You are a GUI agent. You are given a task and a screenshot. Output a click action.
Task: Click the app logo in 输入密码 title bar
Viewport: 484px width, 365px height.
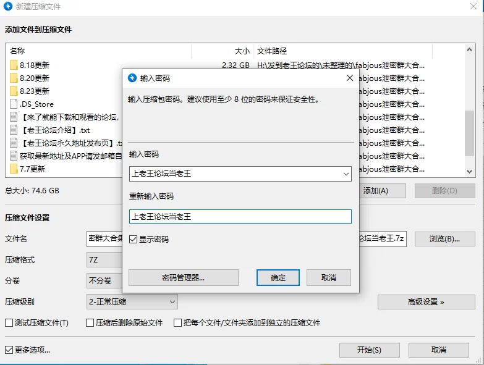[132, 78]
